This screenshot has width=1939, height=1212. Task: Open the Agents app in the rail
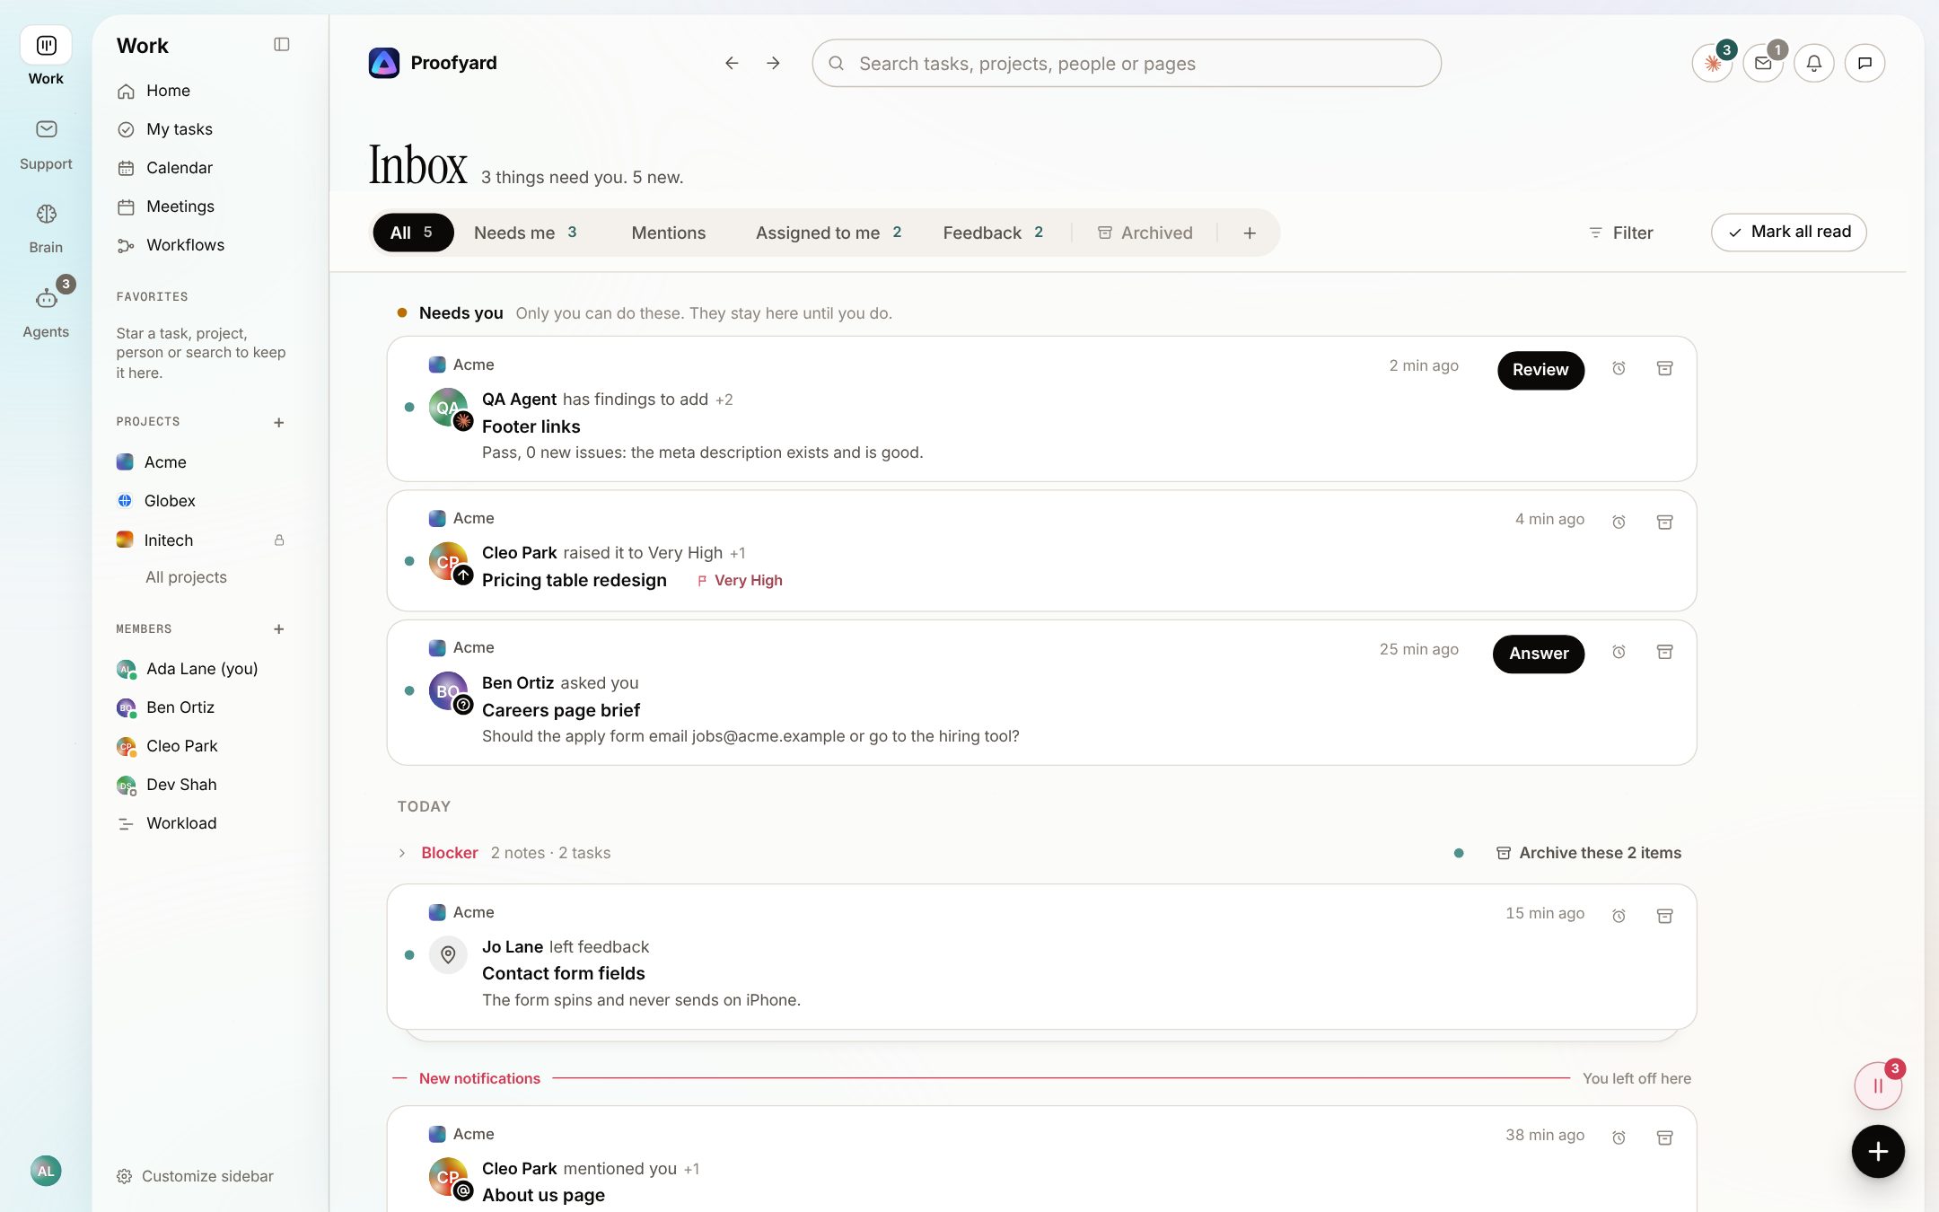(x=46, y=312)
